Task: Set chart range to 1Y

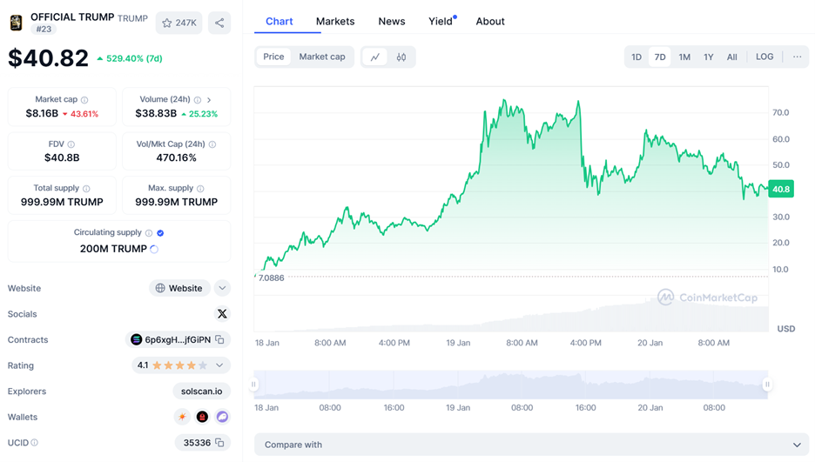Action: [x=708, y=57]
